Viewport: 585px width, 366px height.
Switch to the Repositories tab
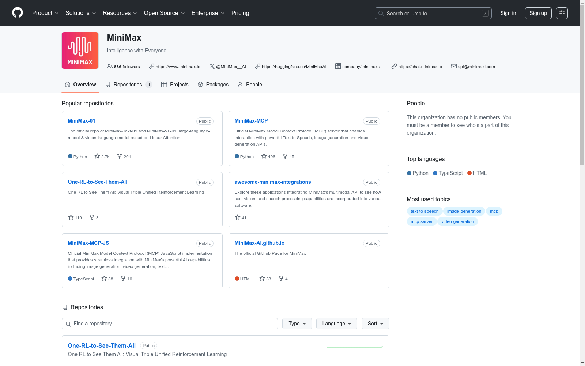pyautogui.click(x=128, y=85)
